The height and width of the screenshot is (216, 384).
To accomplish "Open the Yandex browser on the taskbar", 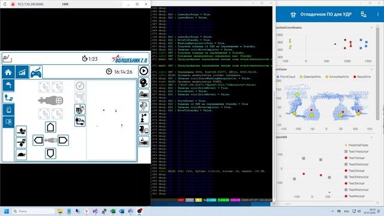I will 86,211.
